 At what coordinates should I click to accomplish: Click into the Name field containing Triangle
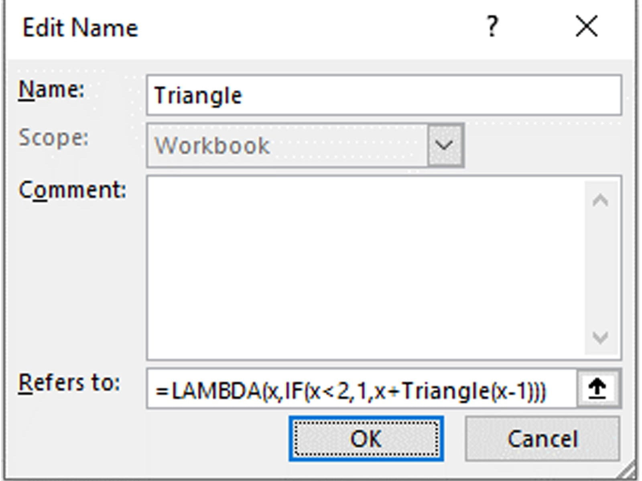point(383,95)
